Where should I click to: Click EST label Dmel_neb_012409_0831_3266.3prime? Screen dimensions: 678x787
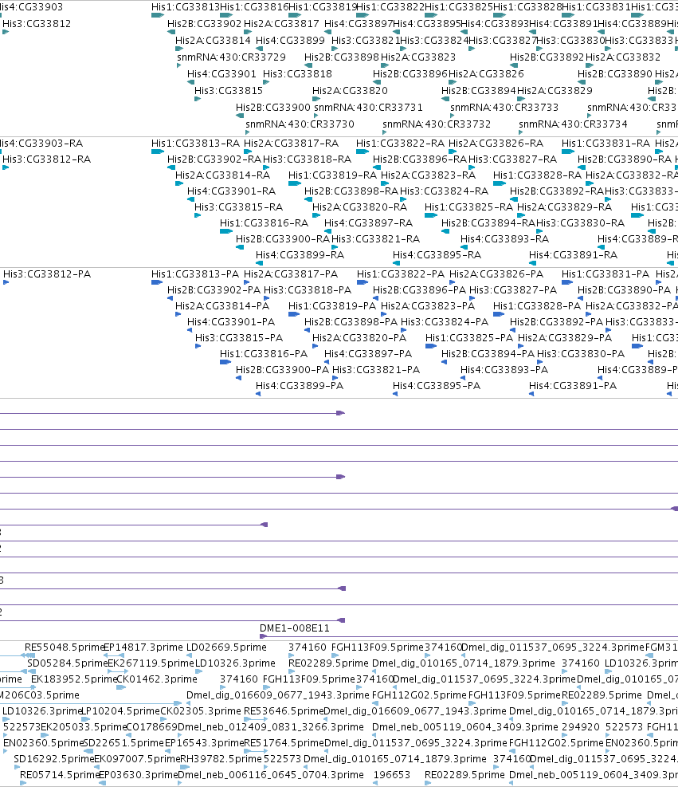pos(271,727)
